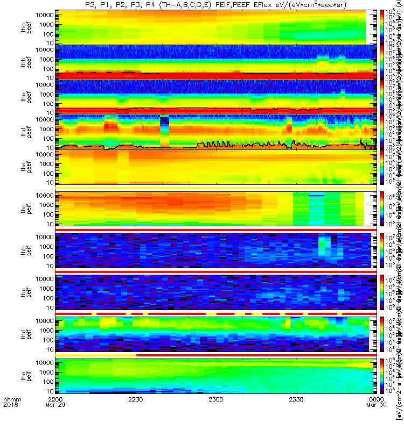Screen dimensions: 404x430
Task: Pick the color bar beside thd peif panel
Action: coord(382,334)
